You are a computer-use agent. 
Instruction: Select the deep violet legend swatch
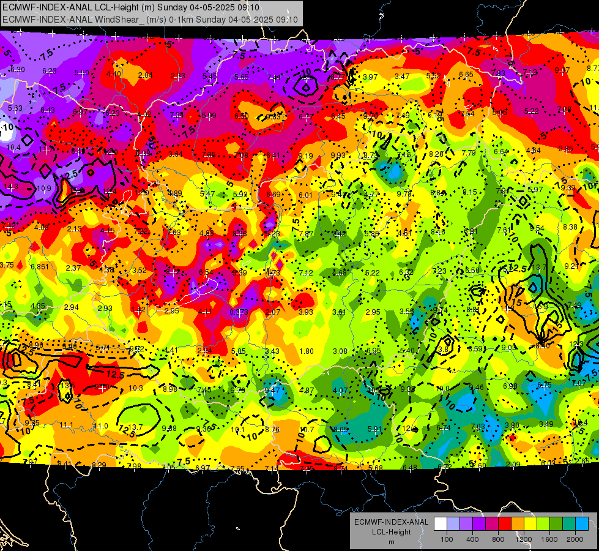[479, 524]
